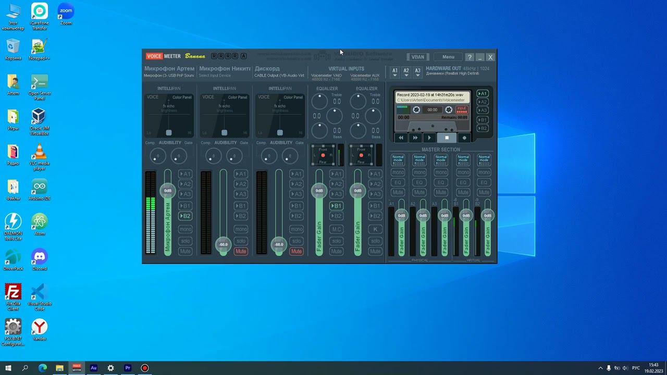Open the A3 hardware out device dropdown
This screenshot has width=667, height=375.
pos(418,72)
